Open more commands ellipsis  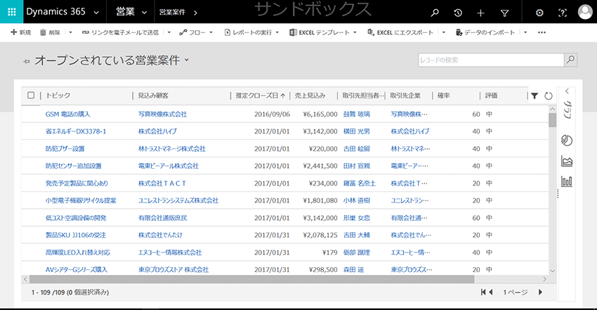[x=542, y=32]
